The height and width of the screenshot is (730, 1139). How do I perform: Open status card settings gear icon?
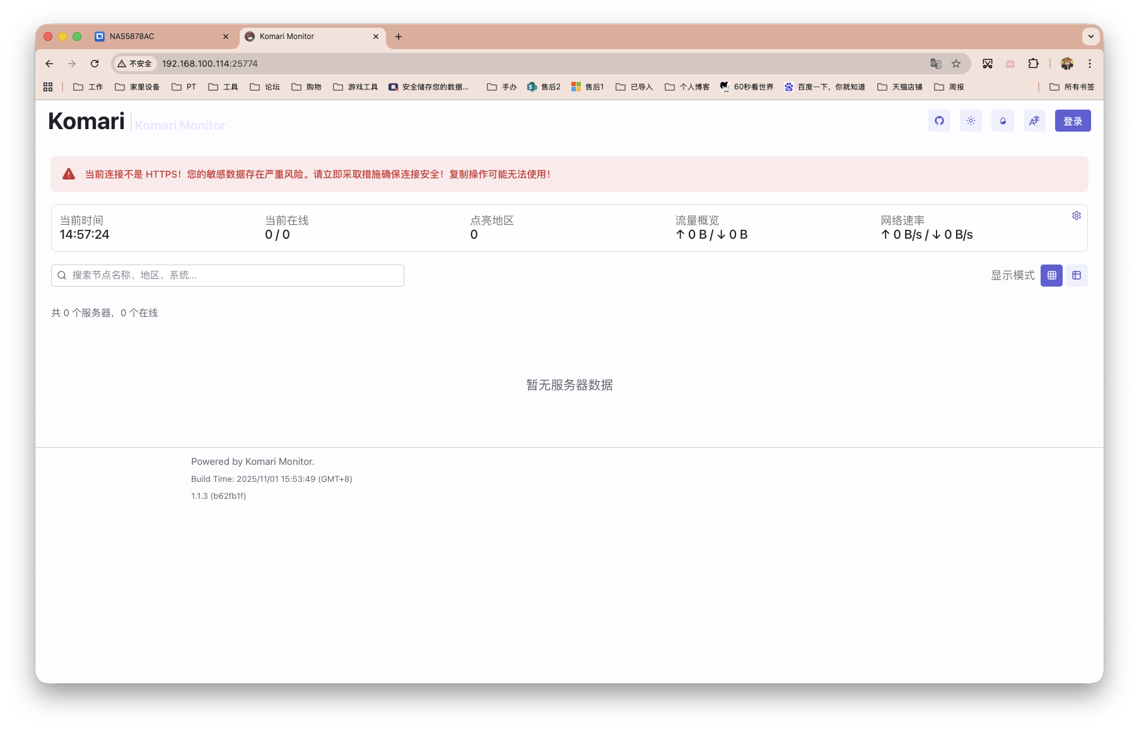1077,215
